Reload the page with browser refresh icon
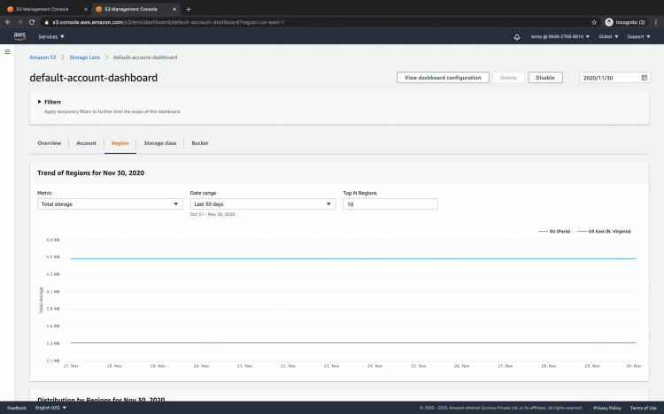 click(x=32, y=21)
